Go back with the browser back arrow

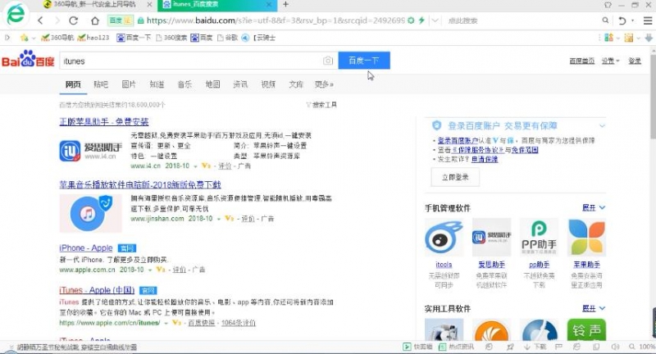40,20
